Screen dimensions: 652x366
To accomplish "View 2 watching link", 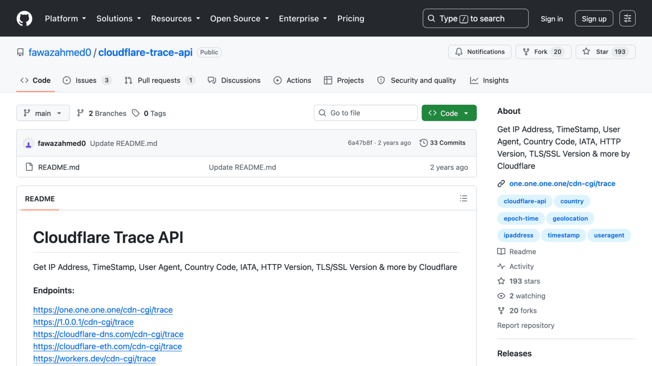I will (x=522, y=296).
